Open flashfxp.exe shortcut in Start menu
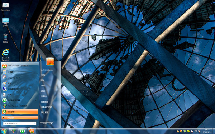The width and height of the screenshot is (215, 134). click(20, 106)
